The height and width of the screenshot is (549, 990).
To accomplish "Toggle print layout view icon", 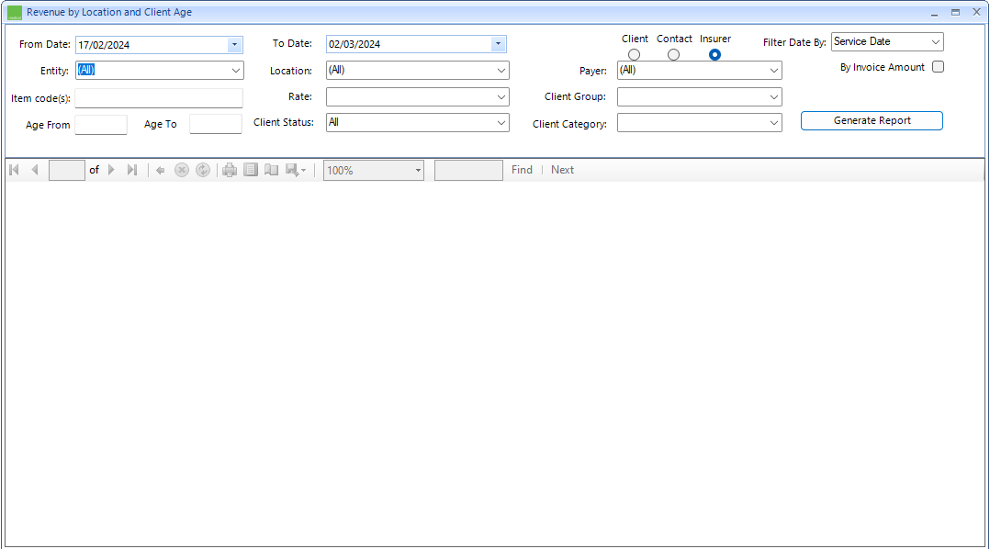I will point(251,170).
